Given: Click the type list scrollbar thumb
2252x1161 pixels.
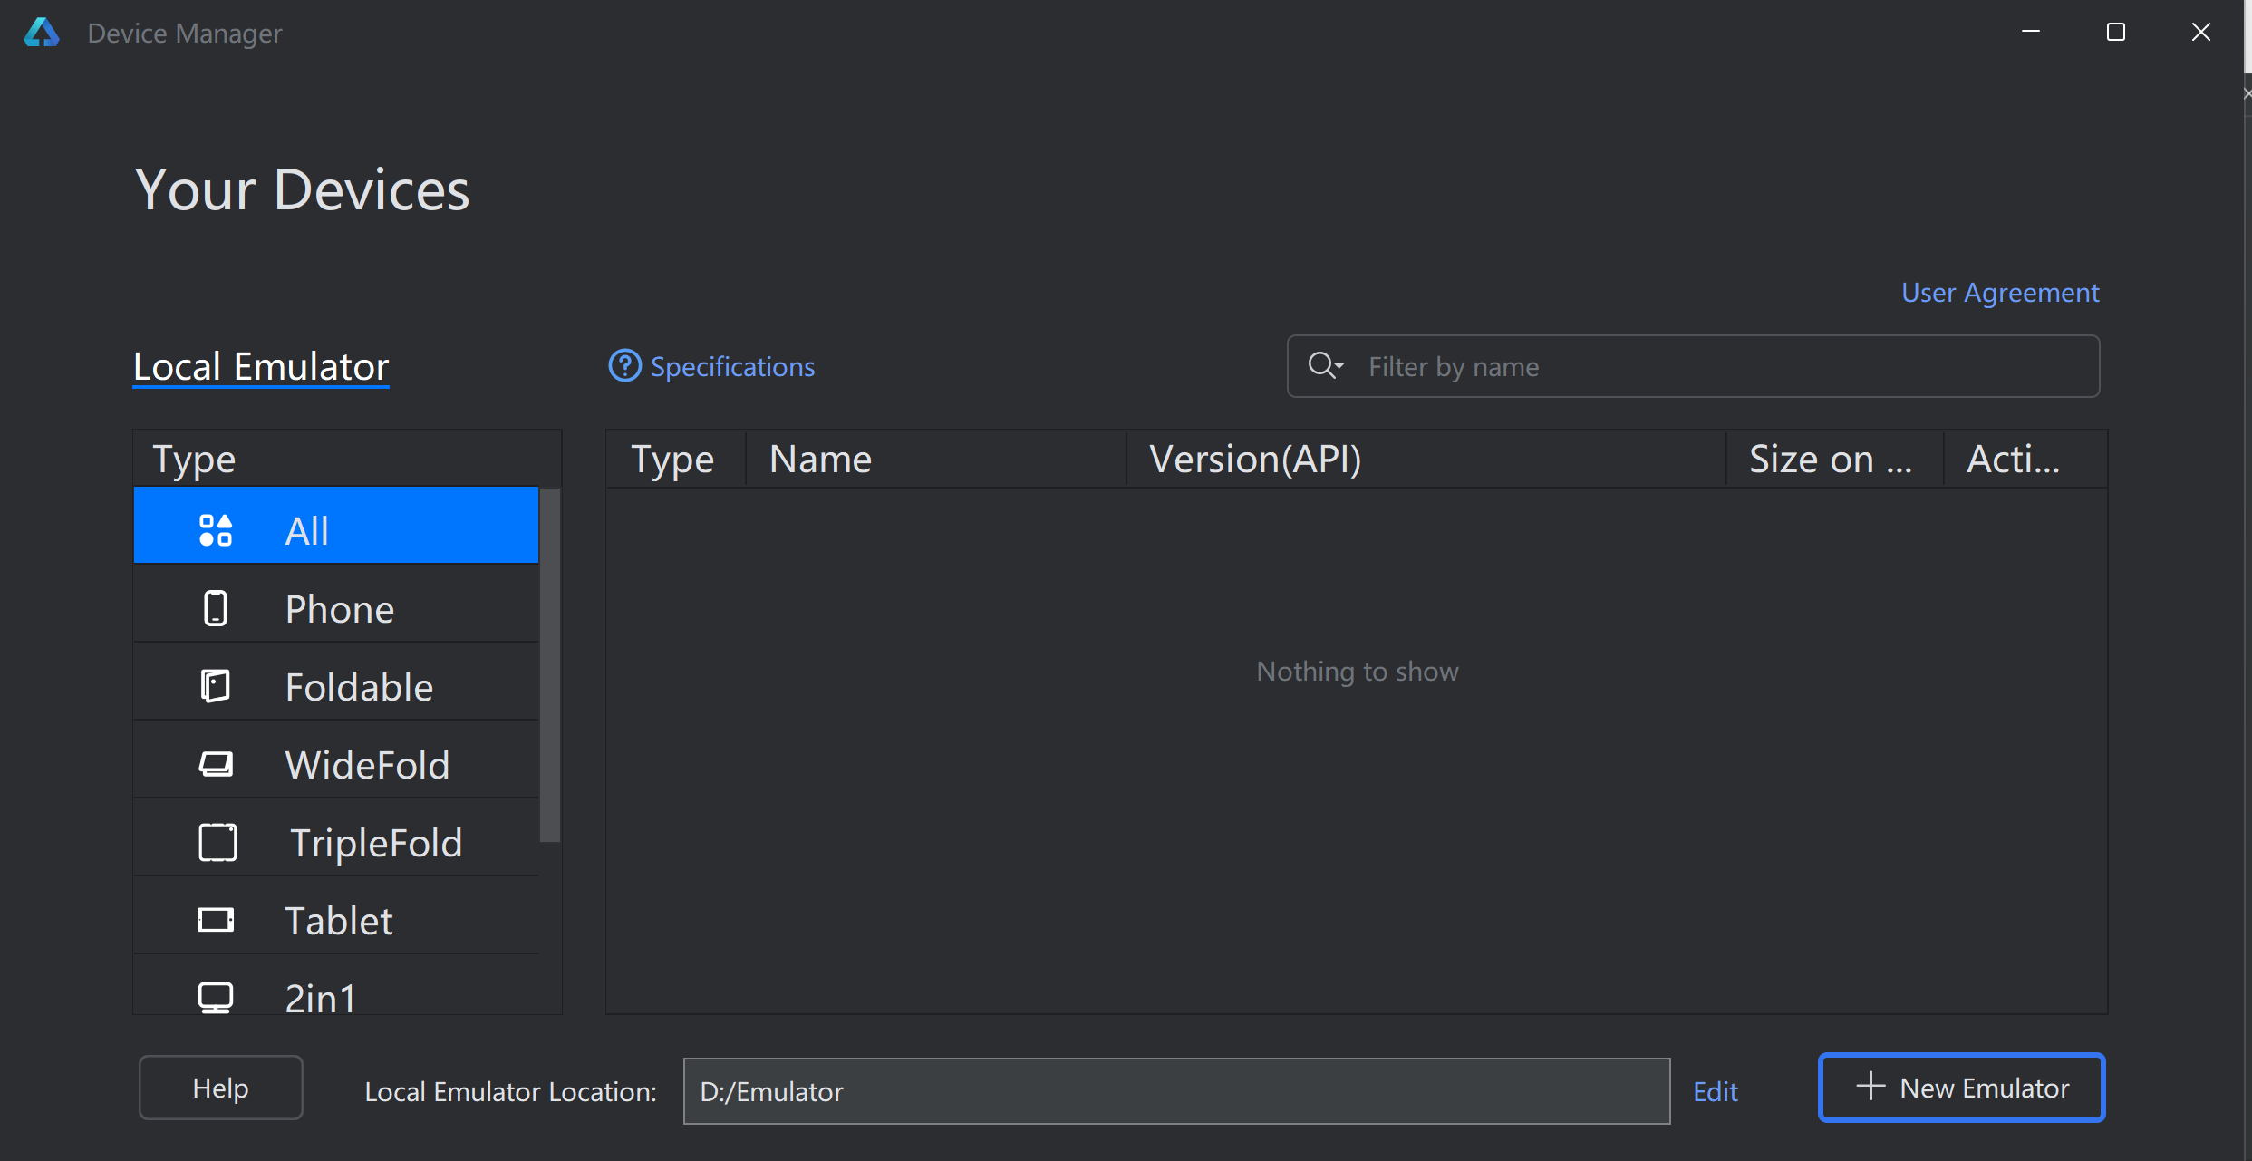Looking at the screenshot, I should (x=549, y=663).
